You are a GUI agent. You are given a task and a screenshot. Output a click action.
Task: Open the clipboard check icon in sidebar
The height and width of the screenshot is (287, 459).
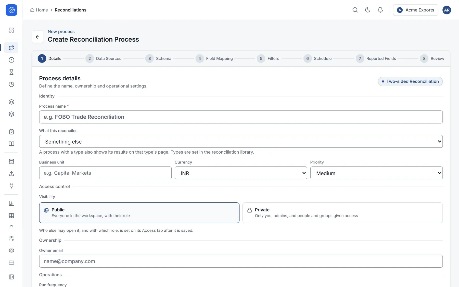point(11,132)
